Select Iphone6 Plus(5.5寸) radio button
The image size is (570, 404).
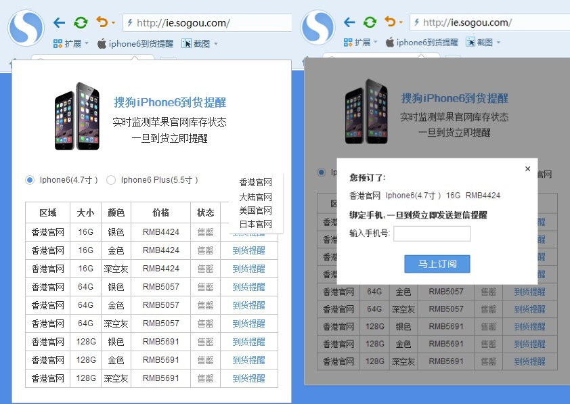coord(111,180)
